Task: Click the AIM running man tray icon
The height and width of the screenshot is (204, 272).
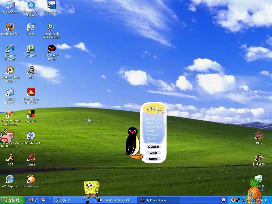Action: (x=243, y=200)
